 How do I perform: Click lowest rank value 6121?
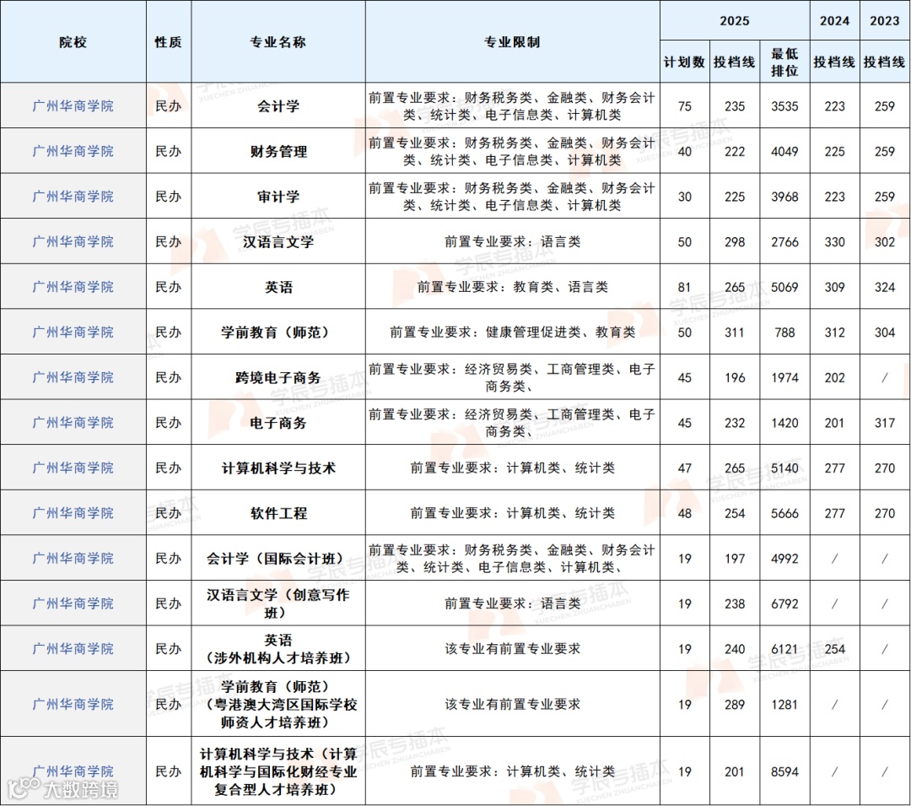coord(784,648)
